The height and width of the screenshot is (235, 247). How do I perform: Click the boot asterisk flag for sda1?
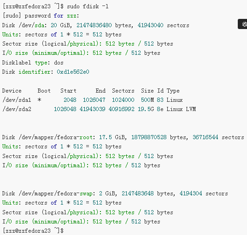click(39, 100)
